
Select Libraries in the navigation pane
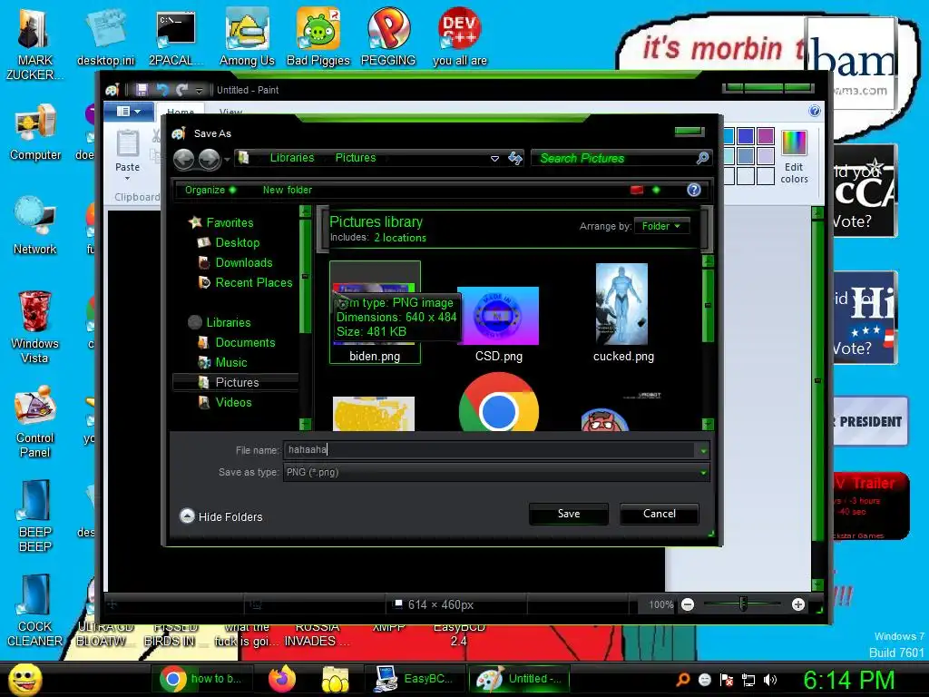pos(228,322)
